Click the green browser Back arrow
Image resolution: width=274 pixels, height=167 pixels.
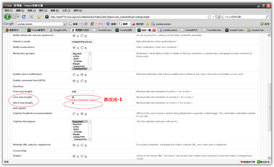click(x=7, y=17)
